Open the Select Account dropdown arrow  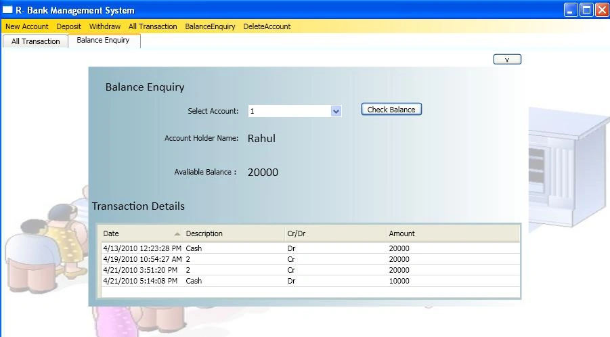coord(336,111)
